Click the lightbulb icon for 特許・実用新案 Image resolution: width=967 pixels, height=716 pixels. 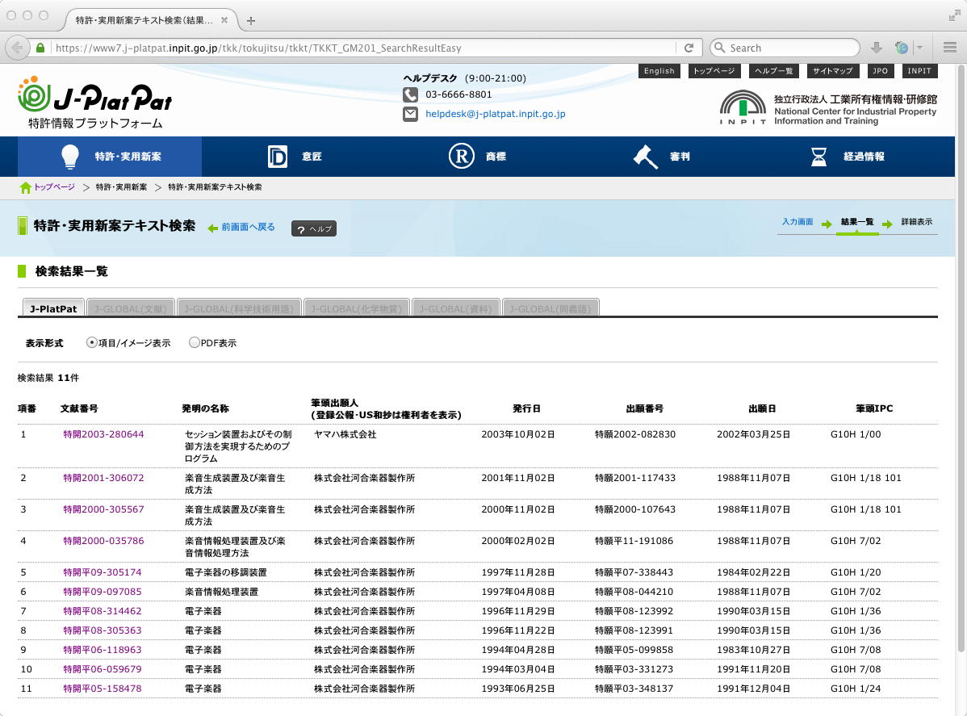pos(70,157)
